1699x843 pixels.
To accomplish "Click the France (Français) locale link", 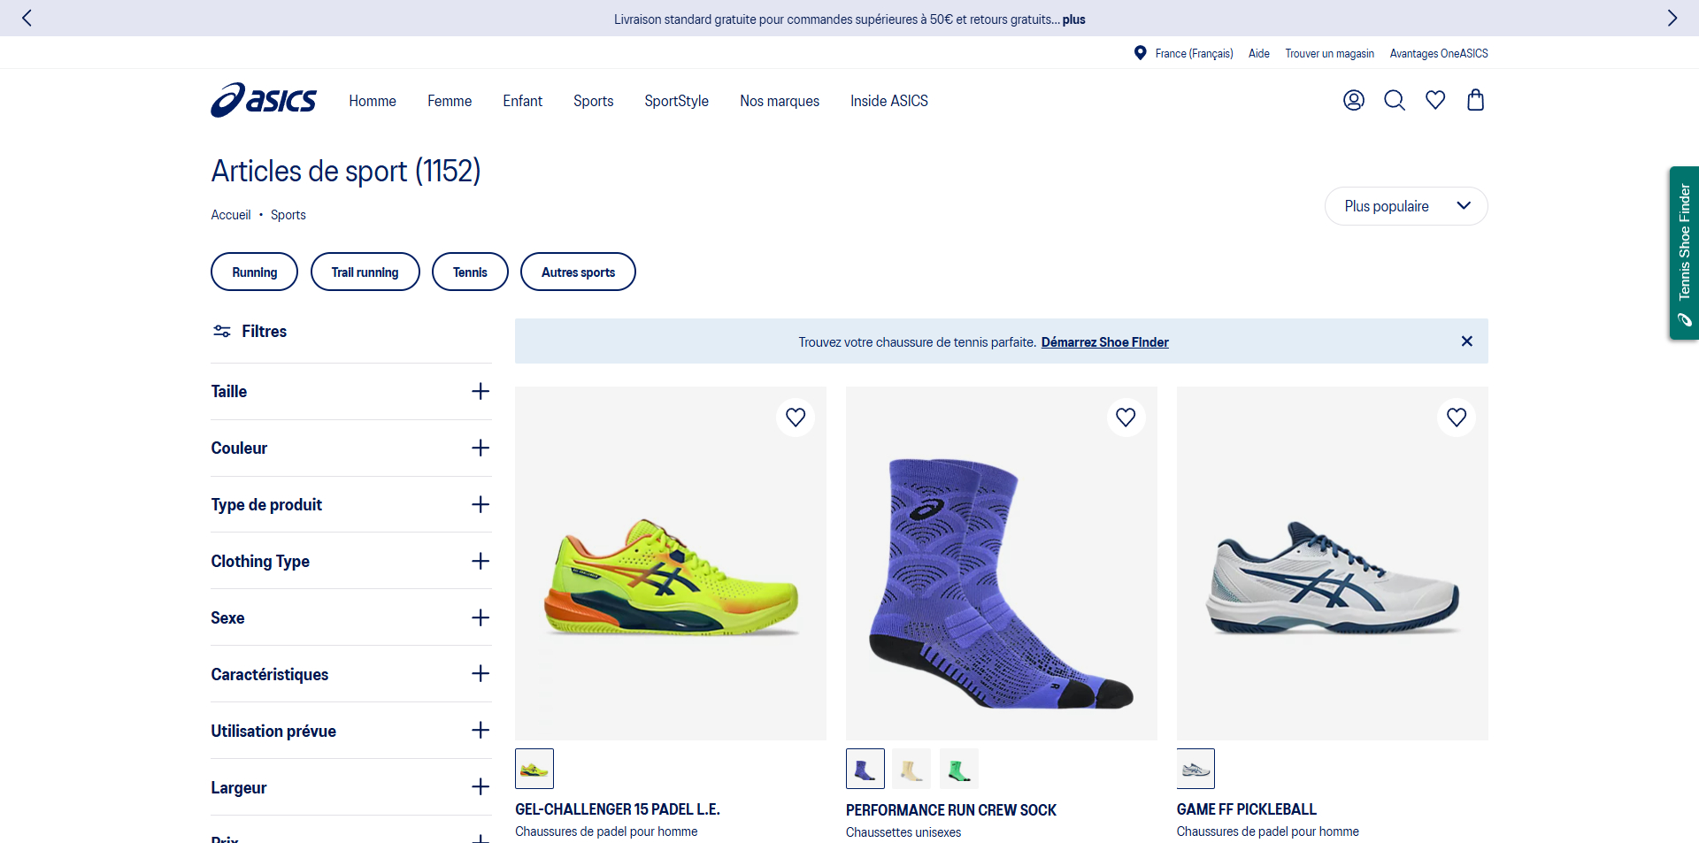I will pyautogui.click(x=1194, y=54).
